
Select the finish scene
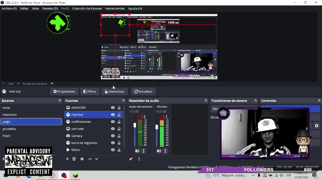[x=31, y=136]
